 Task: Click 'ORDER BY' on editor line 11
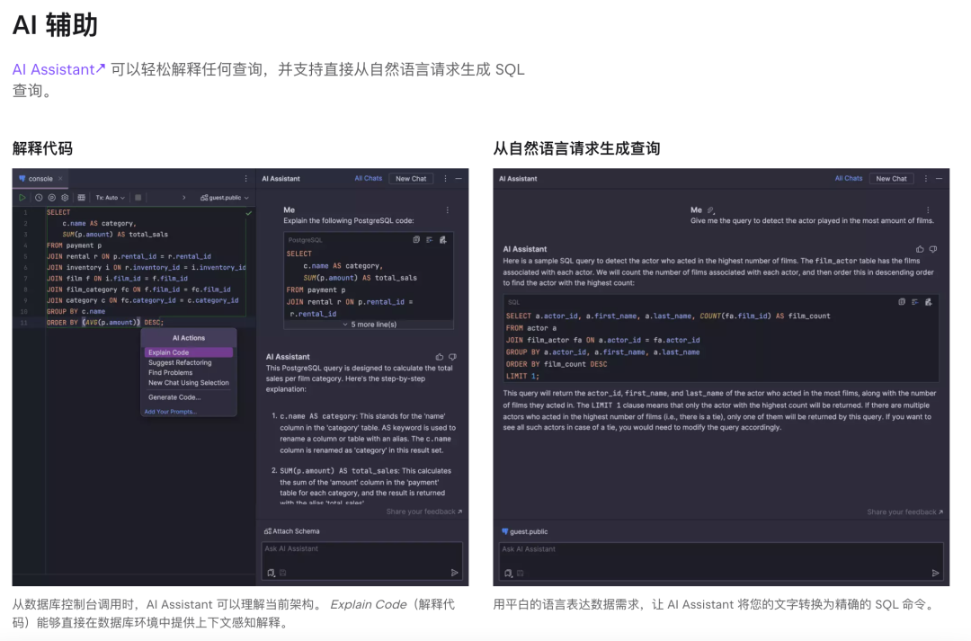coord(62,323)
